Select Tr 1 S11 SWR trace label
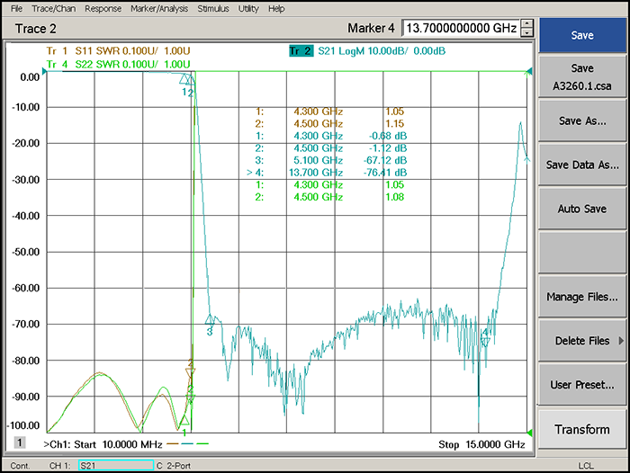Image resolution: width=630 pixels, height=473 pixels. pos(118,51)
